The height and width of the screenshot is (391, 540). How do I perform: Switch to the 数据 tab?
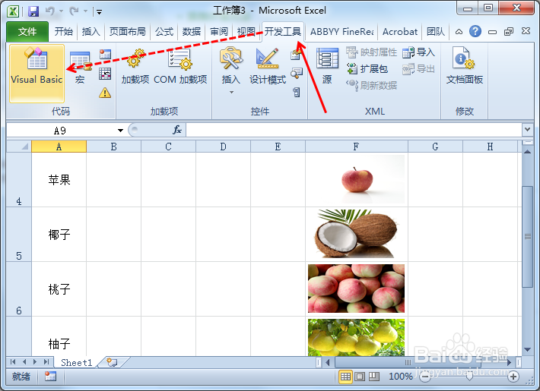tap(192, 32)
